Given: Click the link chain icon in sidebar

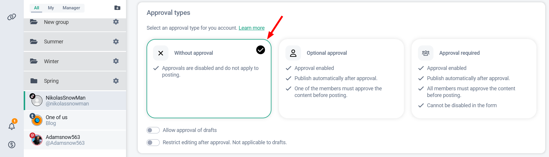Looking at the screenshot, I should (x=12, y=17).
